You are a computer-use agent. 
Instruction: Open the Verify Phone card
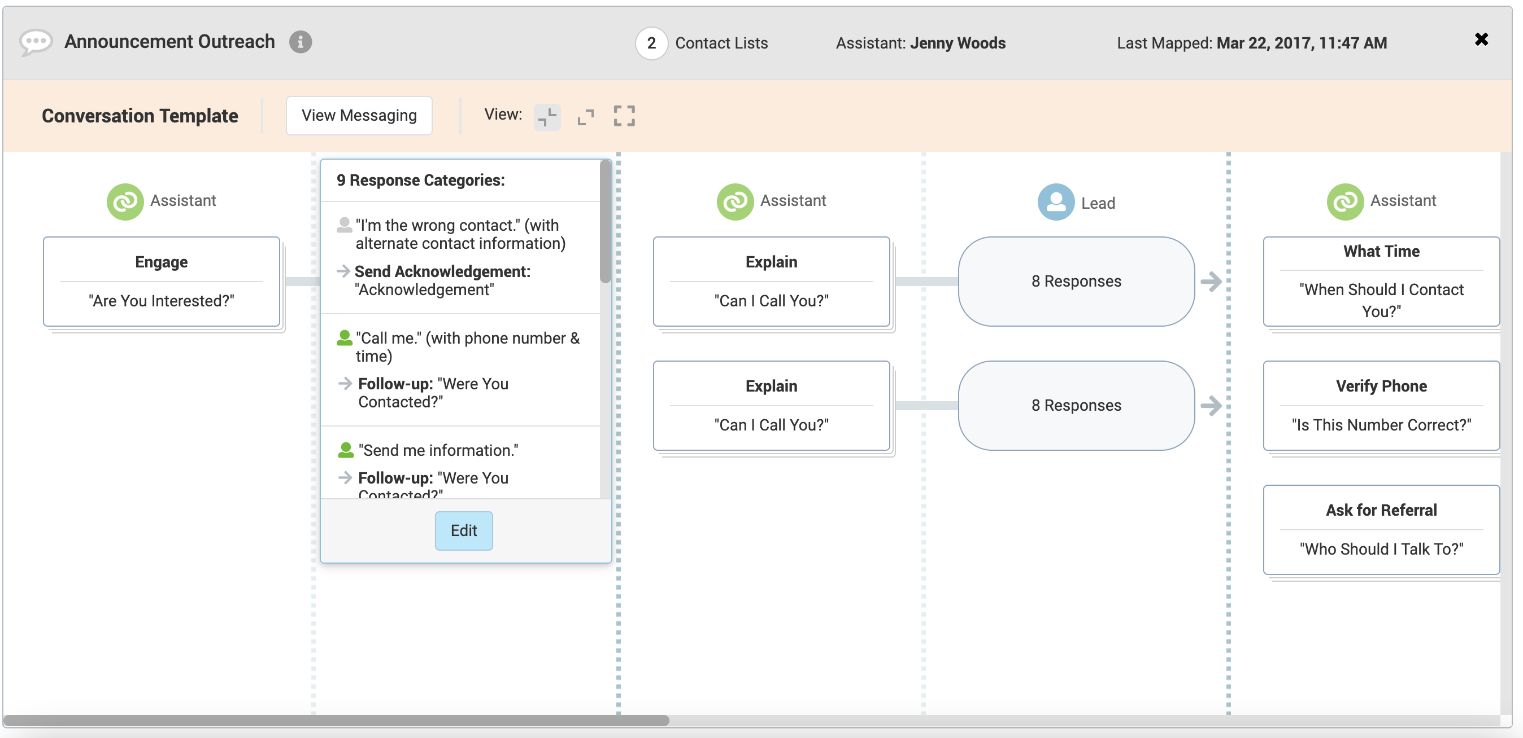pos(1381,405)
